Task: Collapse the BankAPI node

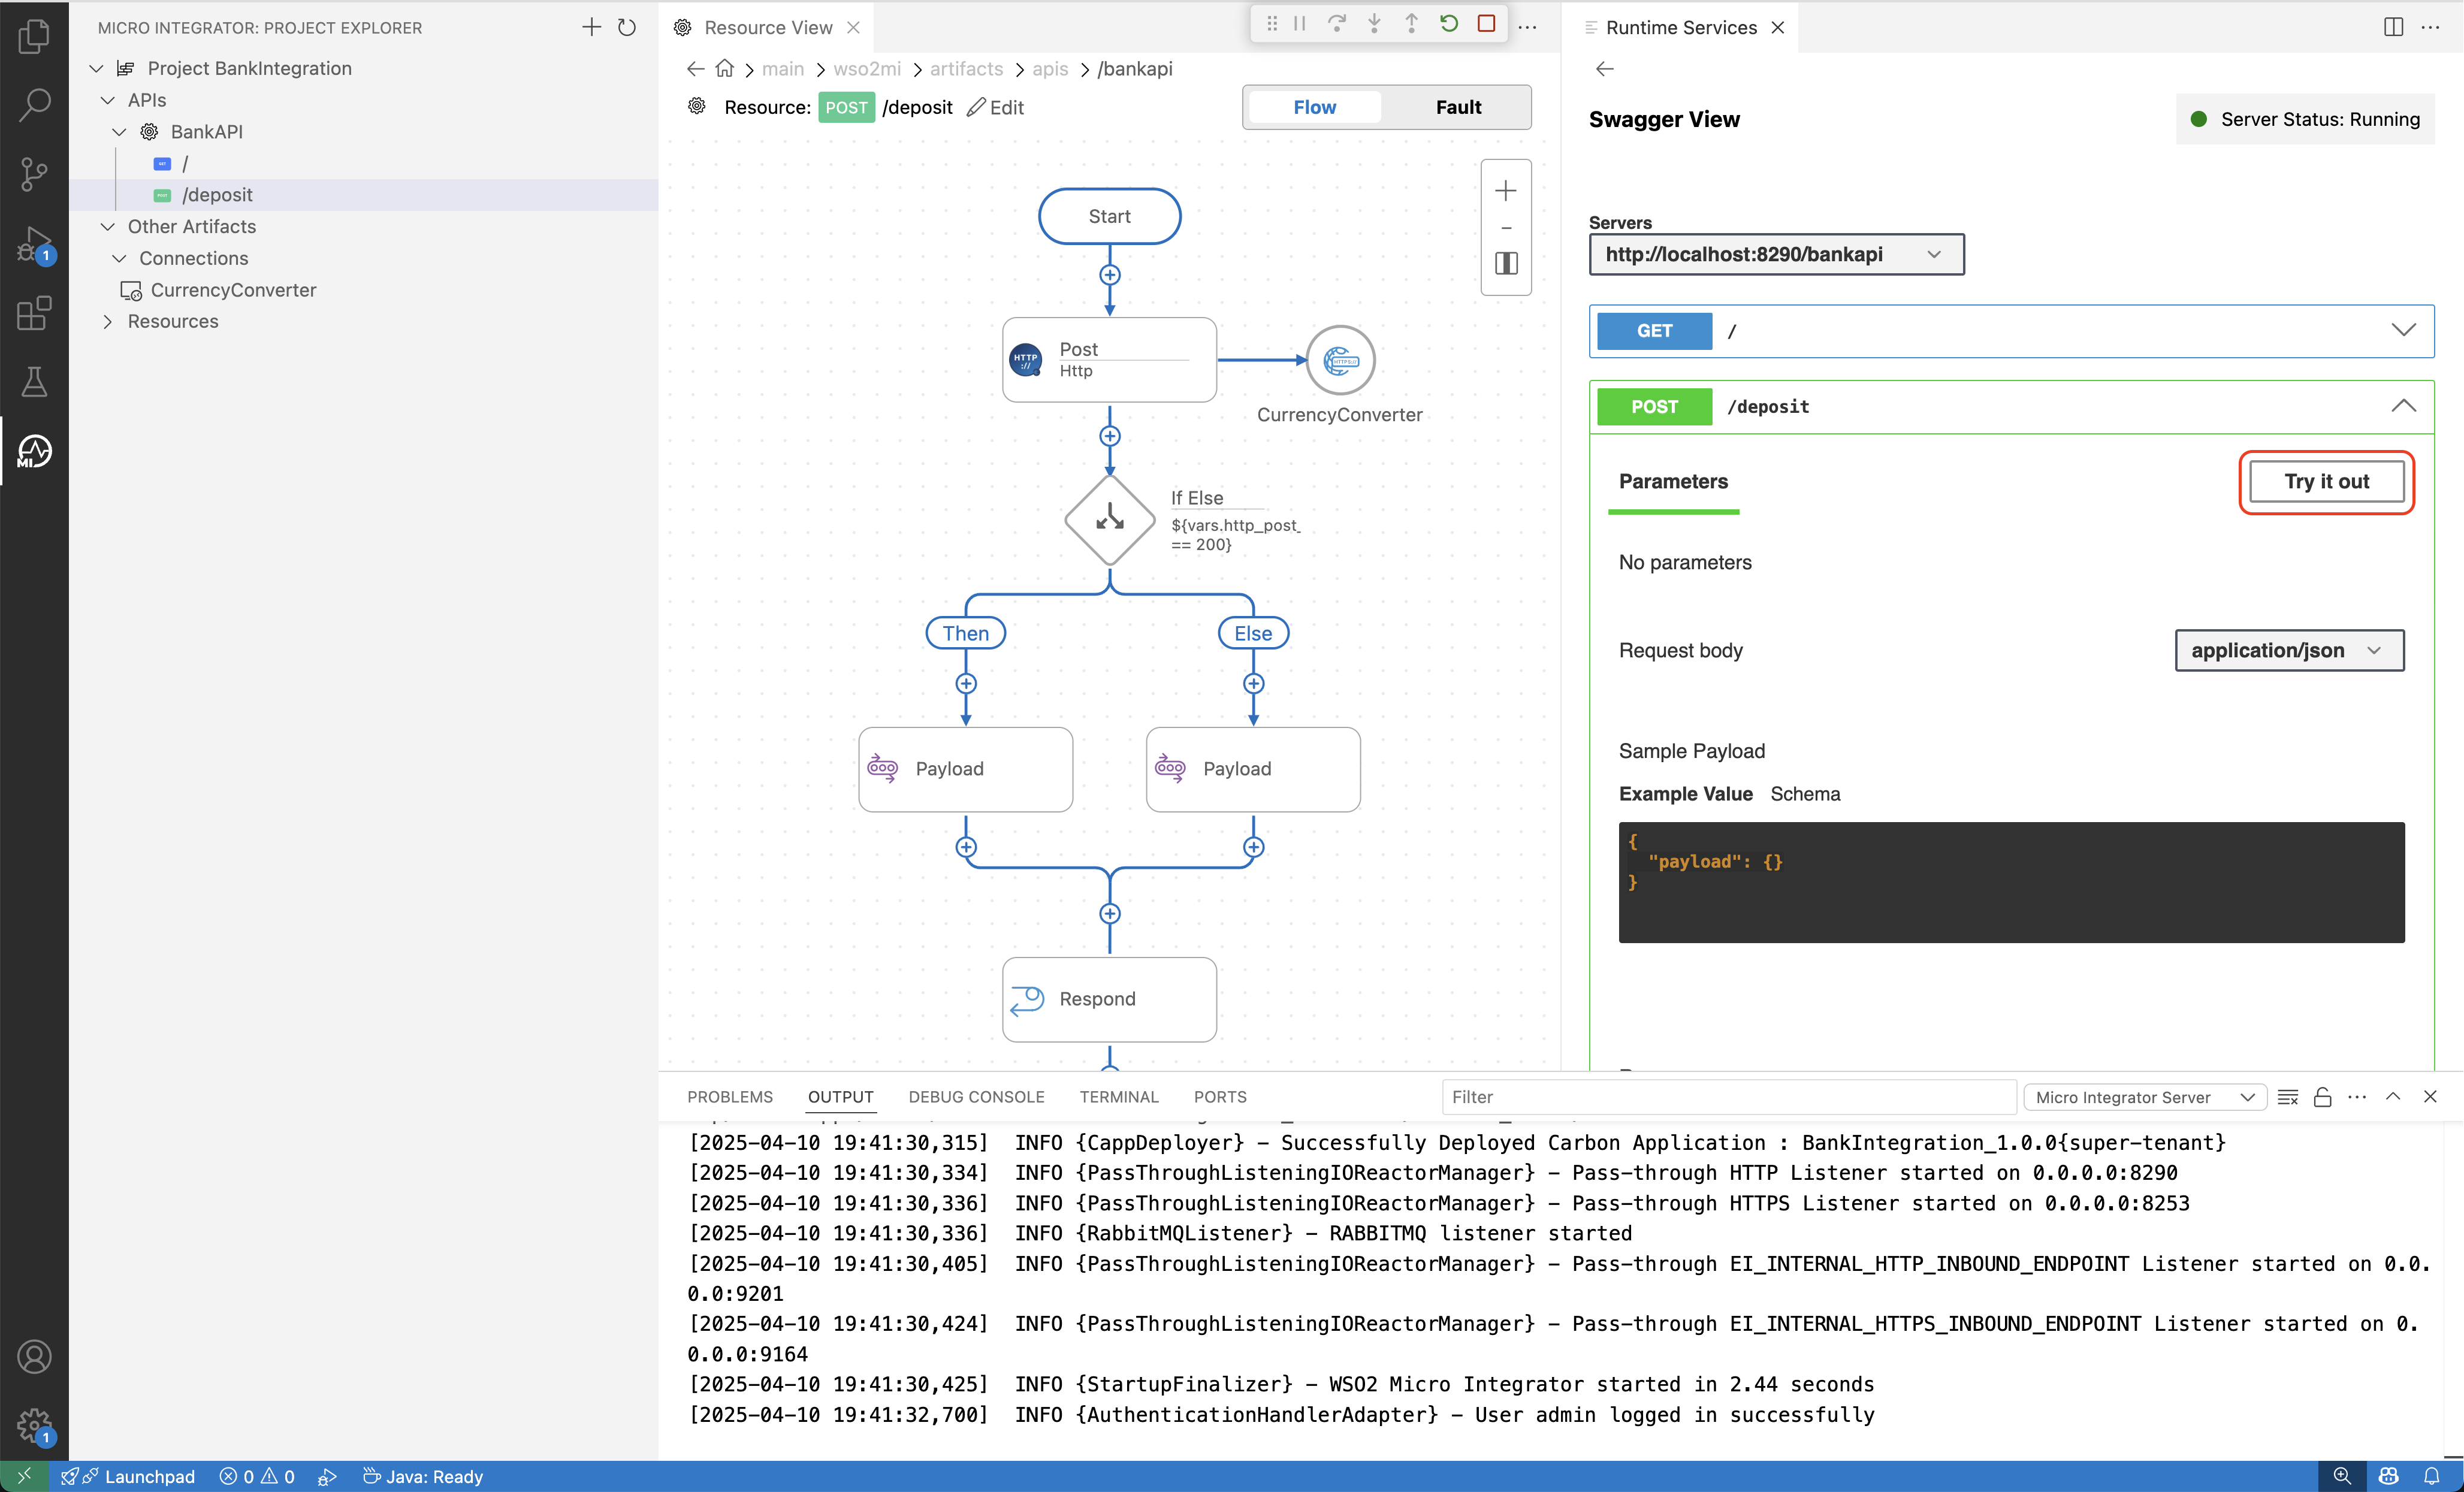Action: tap(119, 132)
